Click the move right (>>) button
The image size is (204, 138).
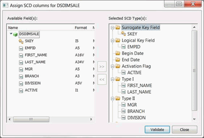click(102, 67)
